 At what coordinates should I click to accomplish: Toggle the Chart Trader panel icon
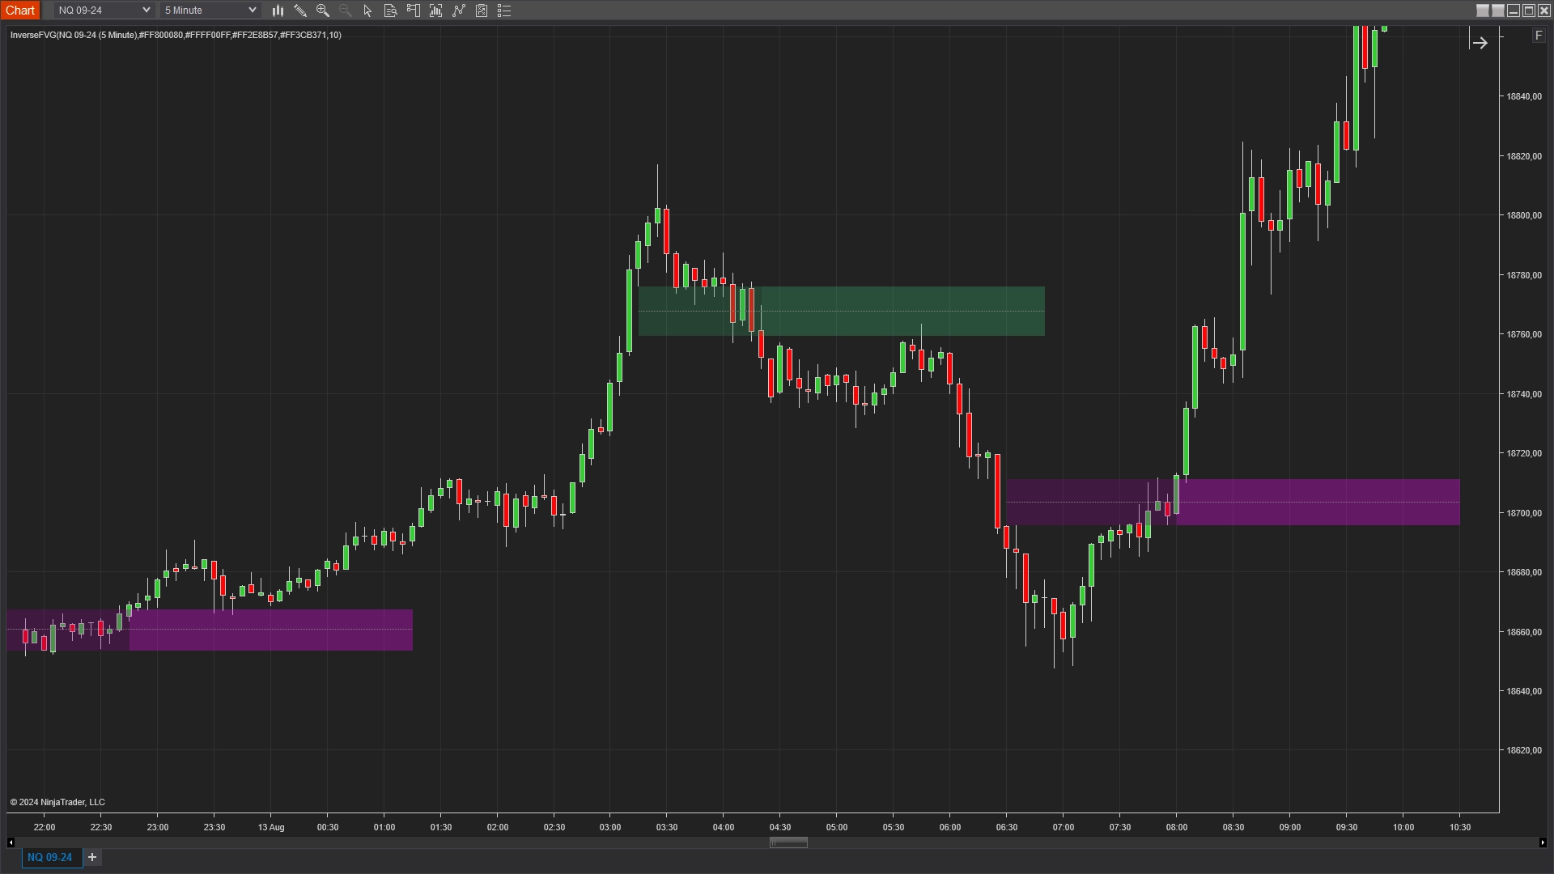414,11
